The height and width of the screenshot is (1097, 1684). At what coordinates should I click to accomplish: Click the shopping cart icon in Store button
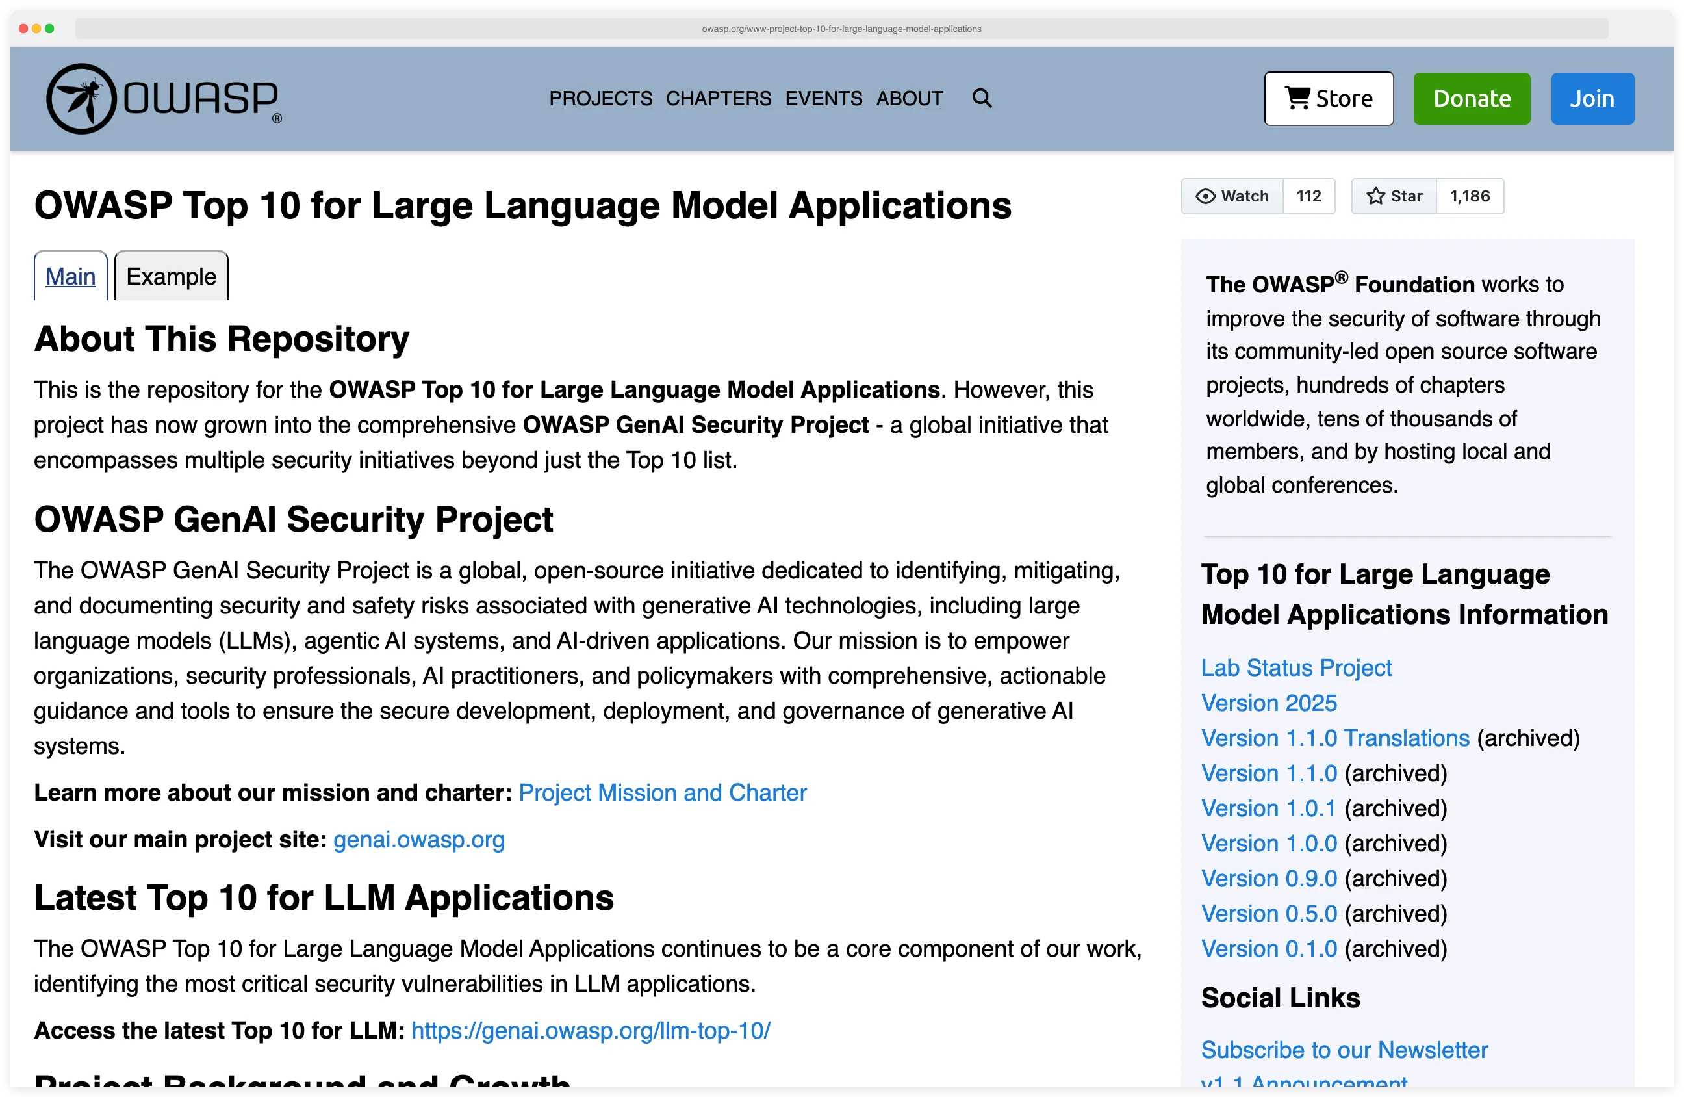click(x=1297, y=98)
